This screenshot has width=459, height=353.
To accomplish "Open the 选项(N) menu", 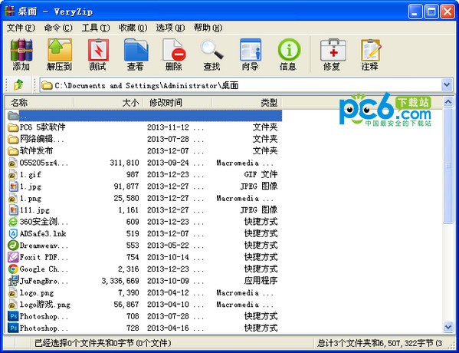I will pos(170,28).
